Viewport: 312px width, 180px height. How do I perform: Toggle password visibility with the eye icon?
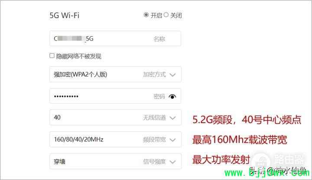pyautogui.click(x=172, y=96)
